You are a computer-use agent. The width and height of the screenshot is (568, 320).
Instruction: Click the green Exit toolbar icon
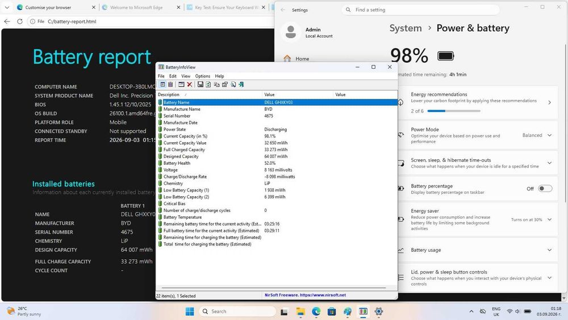(241, 85)
